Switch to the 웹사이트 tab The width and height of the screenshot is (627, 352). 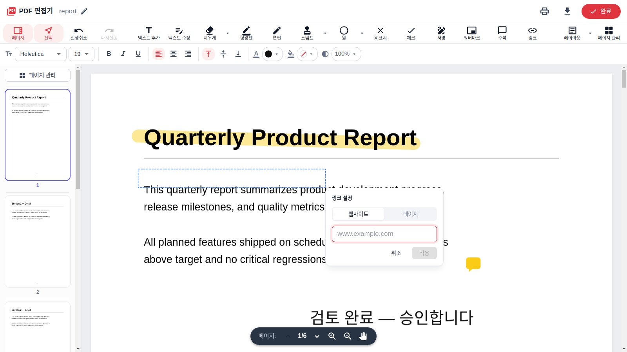point(358,214)
